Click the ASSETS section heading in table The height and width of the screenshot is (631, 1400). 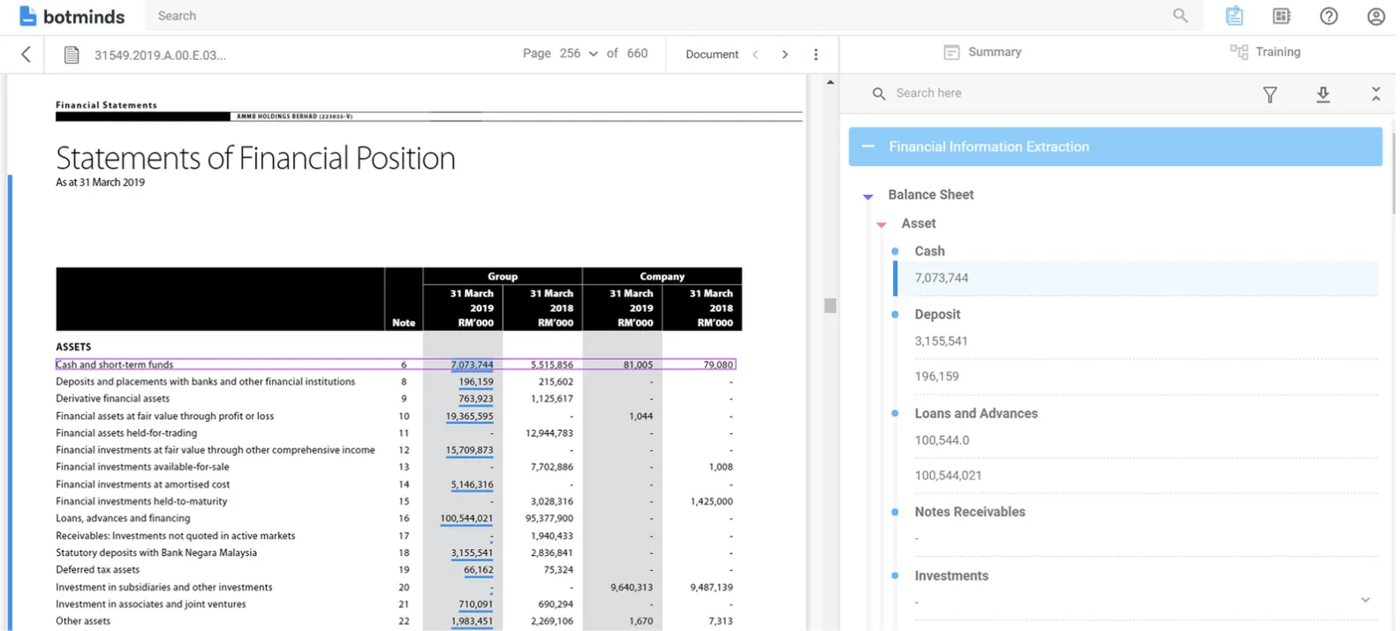[73, 347]
